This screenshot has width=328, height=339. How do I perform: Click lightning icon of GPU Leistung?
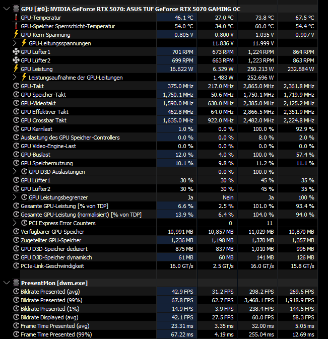click(x=16, y=69)
